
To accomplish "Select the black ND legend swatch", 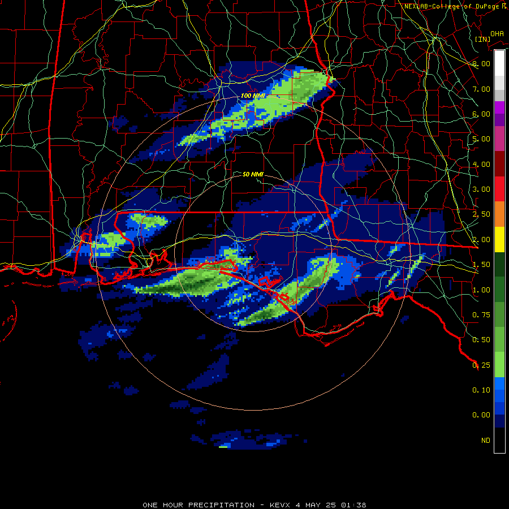I will coord(499,440).
